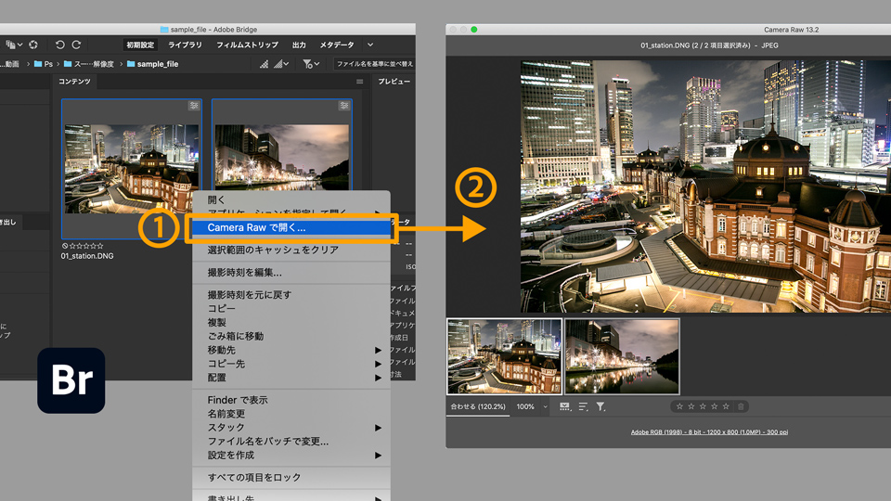Open the Ps folder in the breadcrumb

pos(44,64)
